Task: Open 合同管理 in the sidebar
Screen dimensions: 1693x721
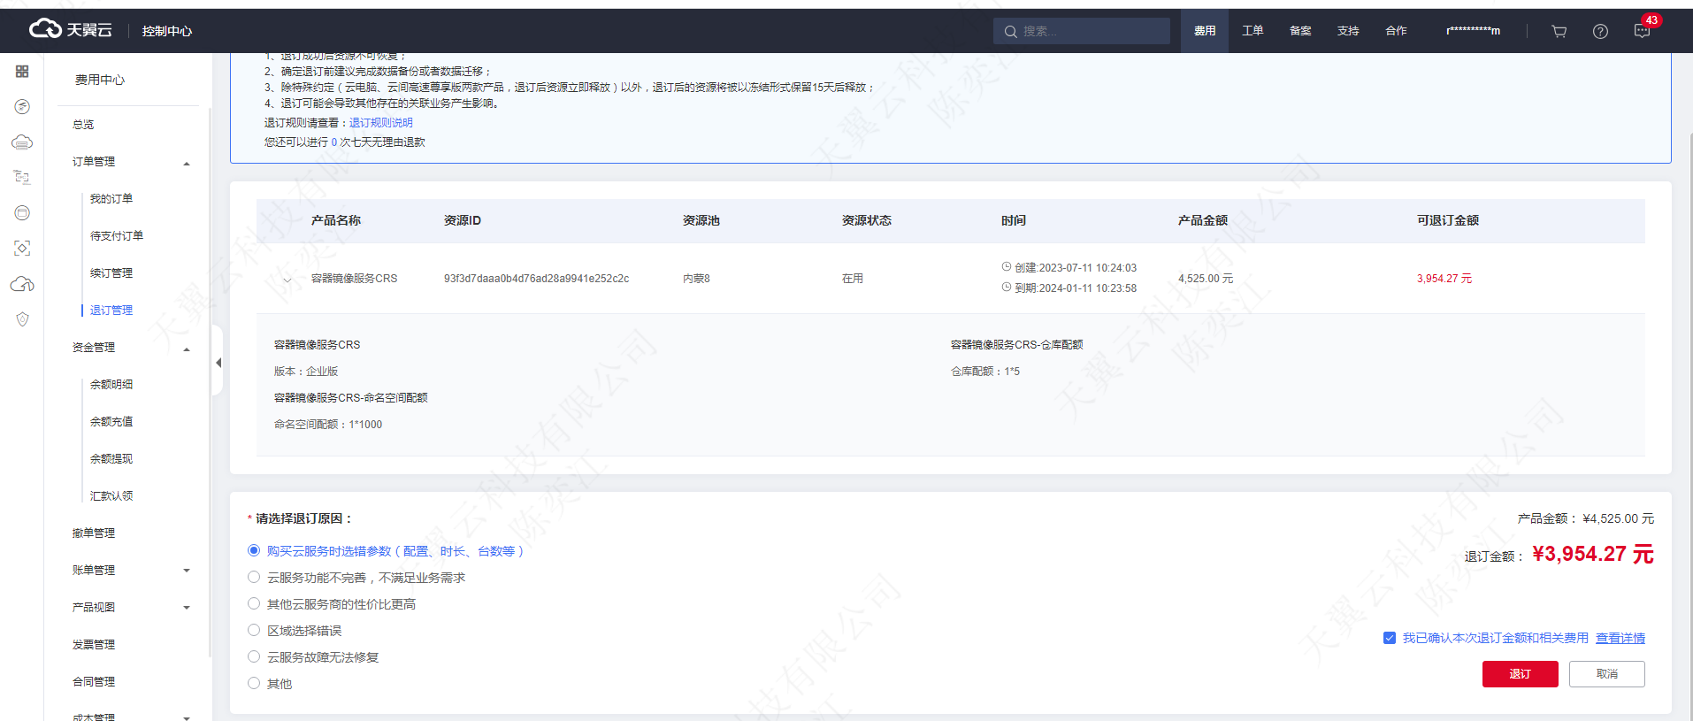Action: click(x=94, y=682)
